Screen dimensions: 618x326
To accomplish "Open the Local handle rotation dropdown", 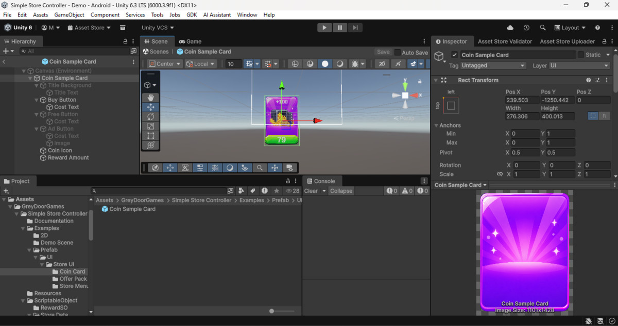I will (201, 64).
